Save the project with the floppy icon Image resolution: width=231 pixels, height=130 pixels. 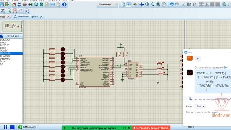point(2,4)
